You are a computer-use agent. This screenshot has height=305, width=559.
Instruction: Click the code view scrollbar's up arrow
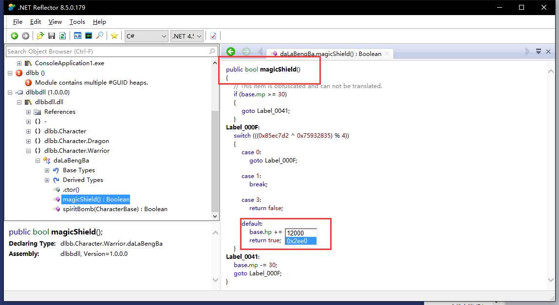[551, 71]
